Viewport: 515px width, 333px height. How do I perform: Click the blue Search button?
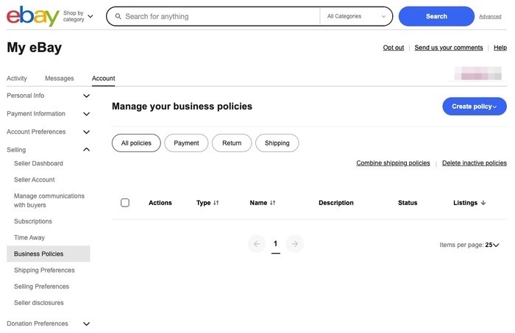[x=436, y=16]
